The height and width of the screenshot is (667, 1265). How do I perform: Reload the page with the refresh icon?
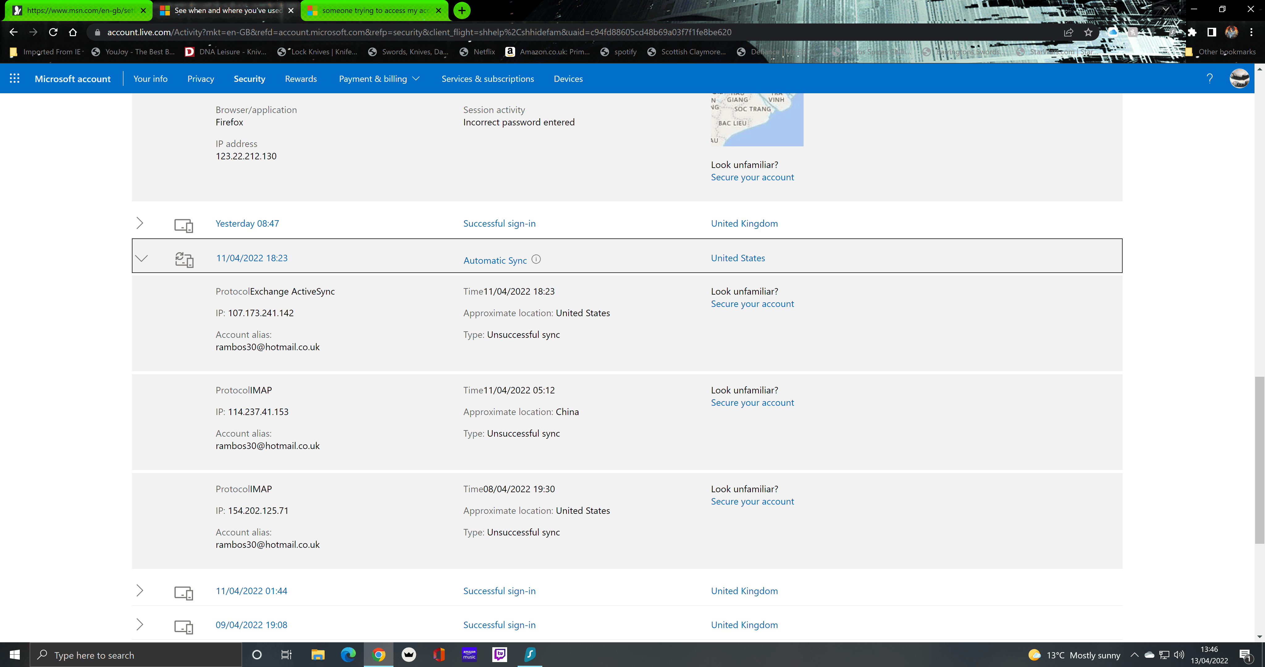(53, 32)
